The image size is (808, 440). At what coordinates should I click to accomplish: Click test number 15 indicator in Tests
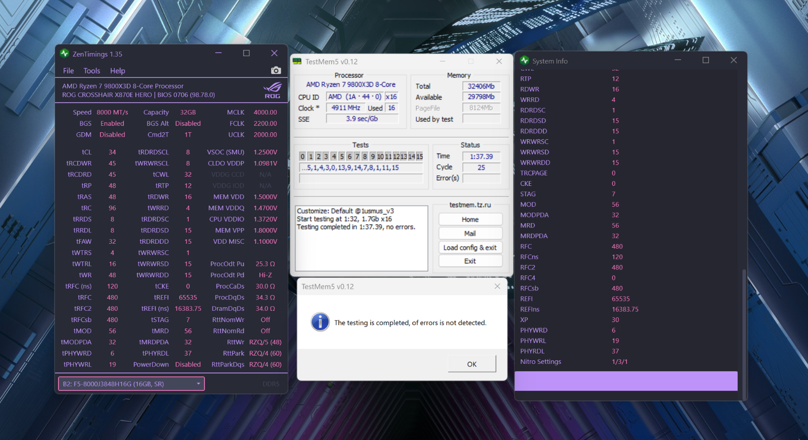pos(420,156)
